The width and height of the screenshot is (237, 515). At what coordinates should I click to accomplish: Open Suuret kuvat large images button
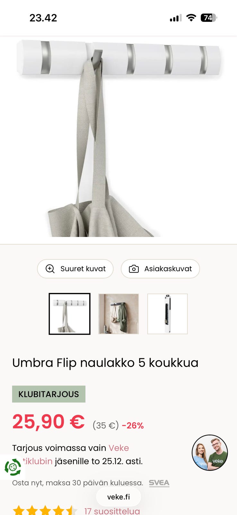75,269
